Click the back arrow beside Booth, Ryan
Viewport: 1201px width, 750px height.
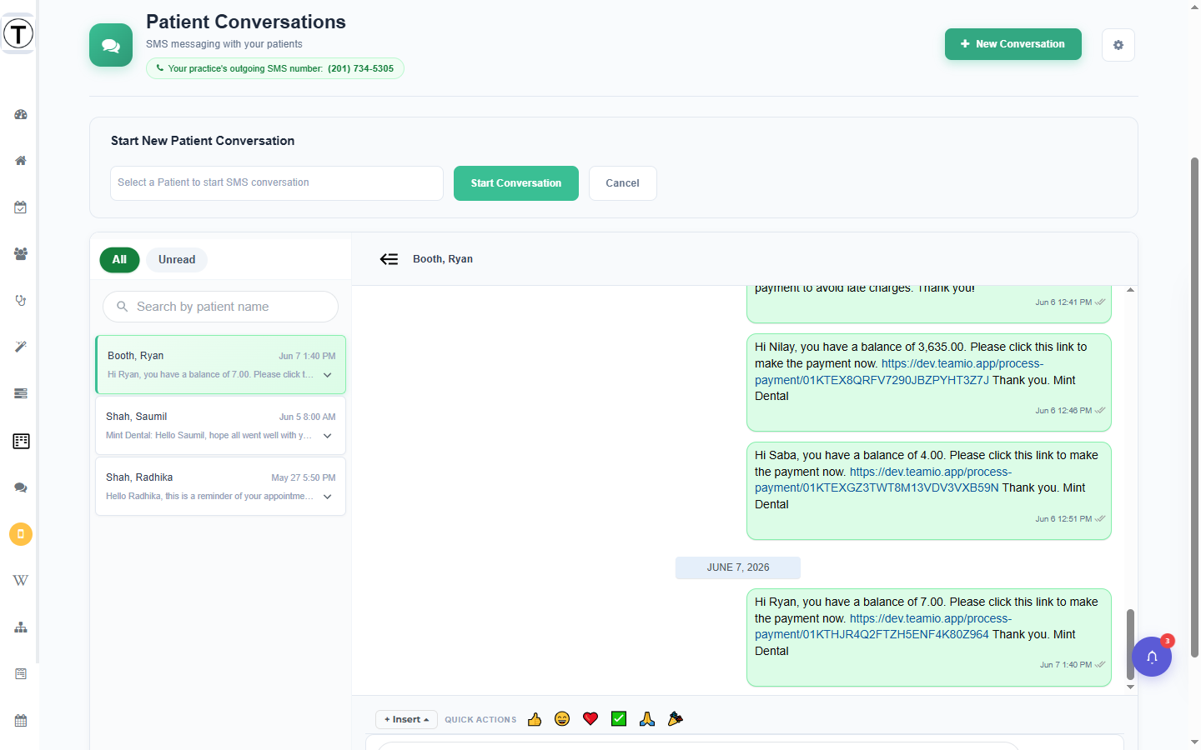click(389, 259)
